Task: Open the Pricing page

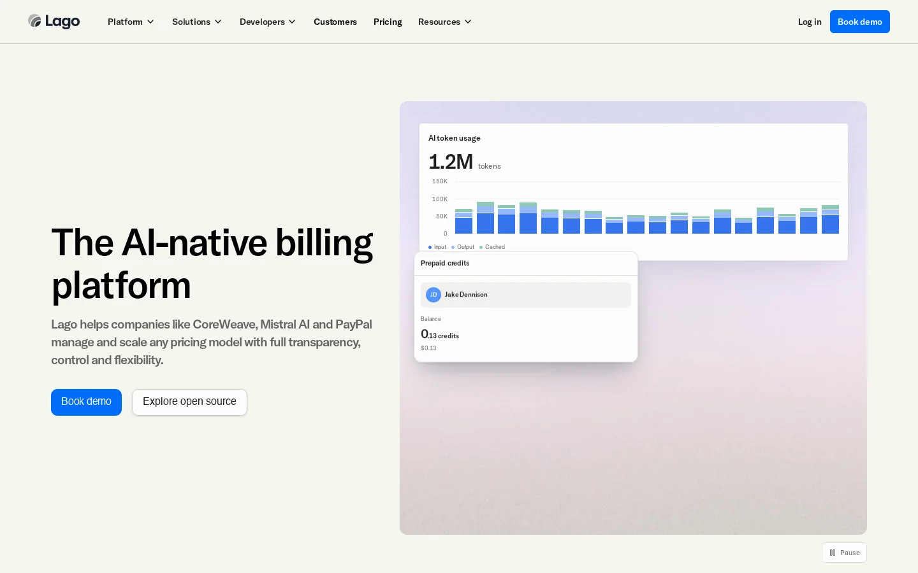Action: point(388,22)
